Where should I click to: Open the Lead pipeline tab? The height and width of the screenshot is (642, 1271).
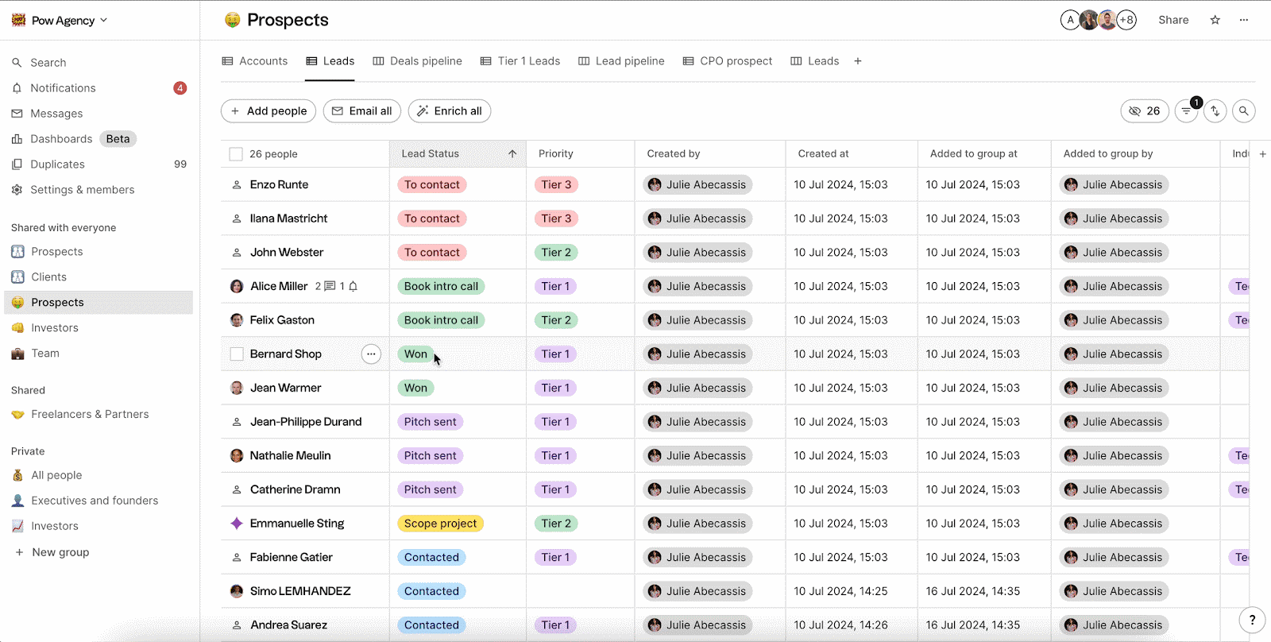coord(621,61)
